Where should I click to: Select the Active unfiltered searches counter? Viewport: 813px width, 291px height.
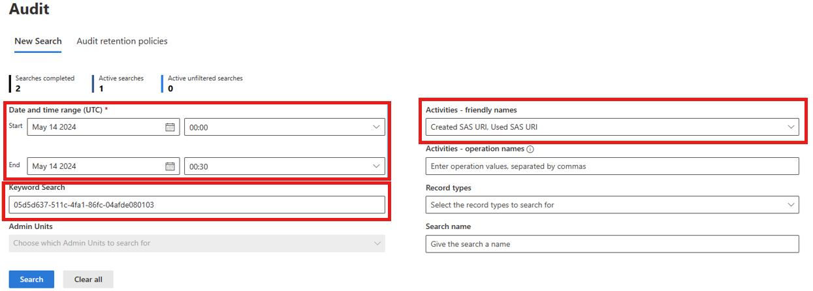[204, 83]
